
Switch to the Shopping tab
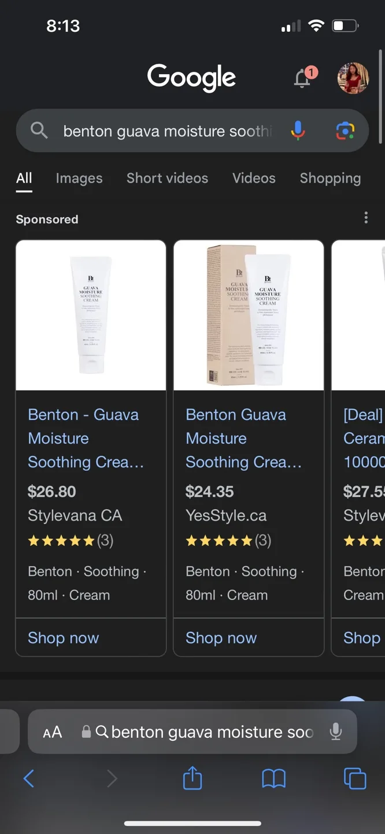330,178
